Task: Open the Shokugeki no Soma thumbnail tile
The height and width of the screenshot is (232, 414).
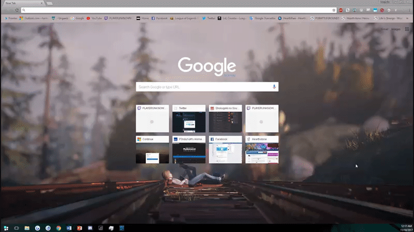Action: tap(225, 119)
